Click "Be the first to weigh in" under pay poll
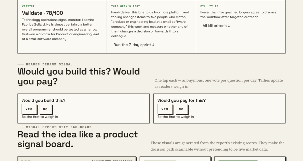 pyautogui.click(x=176, y=117)
